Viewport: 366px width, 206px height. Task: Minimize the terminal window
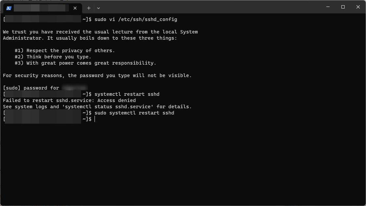(x=328, y=7)
